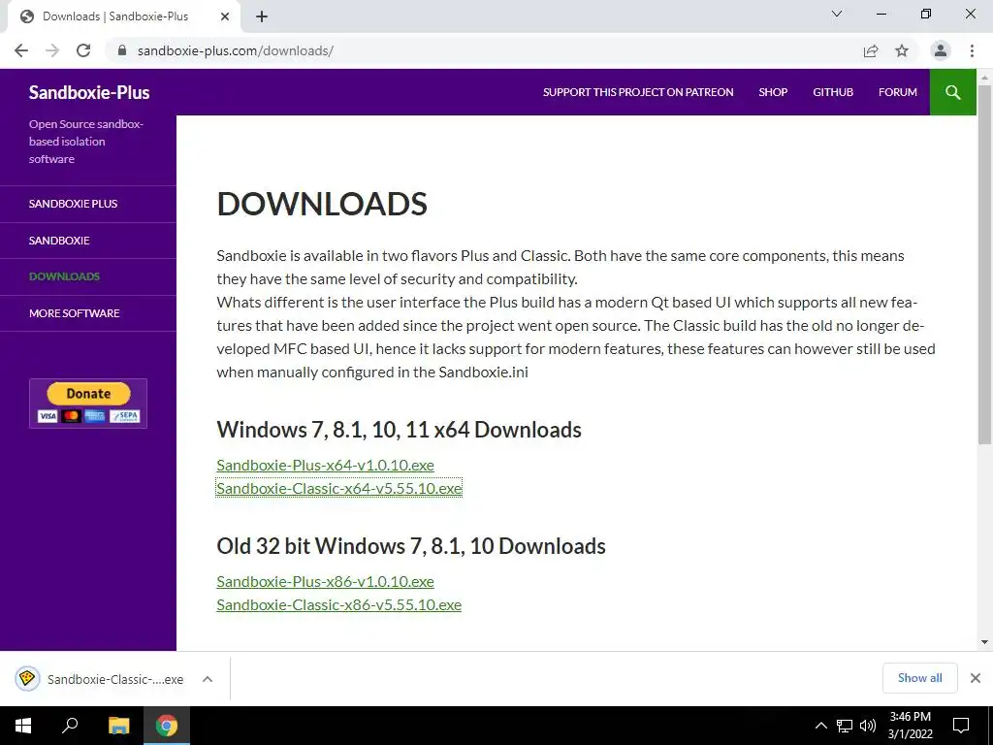Open a new tab with plus button
Viewport: 993px width, 745px height.
262,16
